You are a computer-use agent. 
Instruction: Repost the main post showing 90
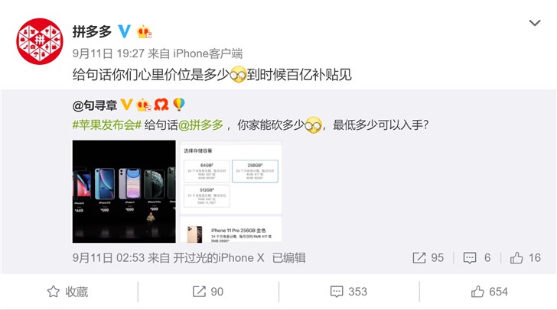208,292
